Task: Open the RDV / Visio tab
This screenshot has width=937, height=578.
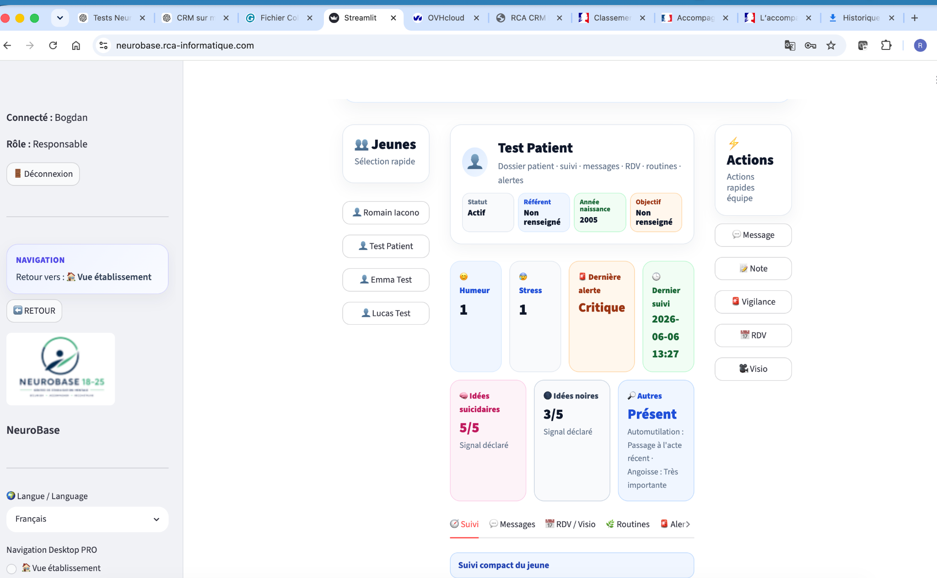Action: (x=570, y=524)
